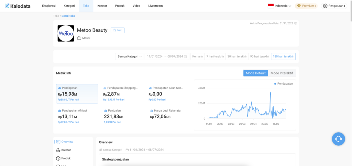The width and height of the screenshot is (352, 166).
Task: Click the start date 11/01/2024 field
Action: [155, 56]
